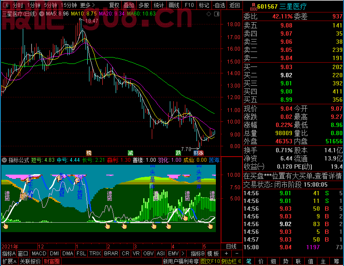
Task: Open the 财富圈 tab
Action: 52,261
